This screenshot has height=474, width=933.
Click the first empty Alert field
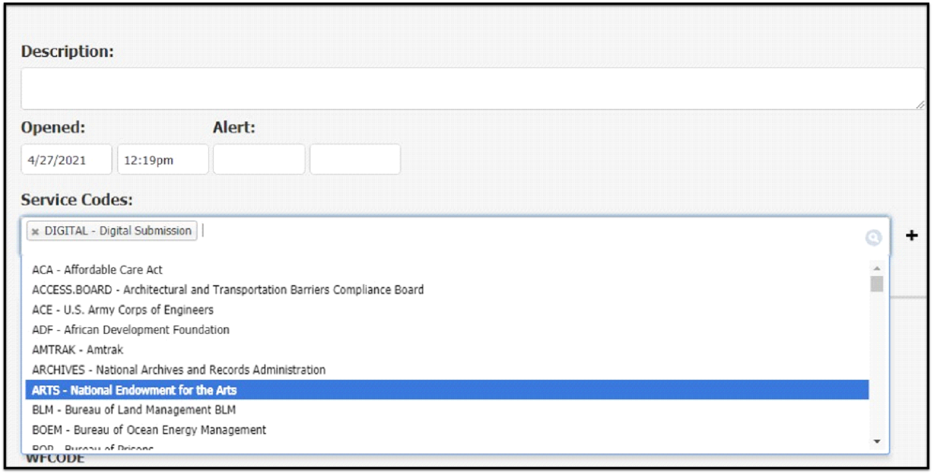click(259, 160)
